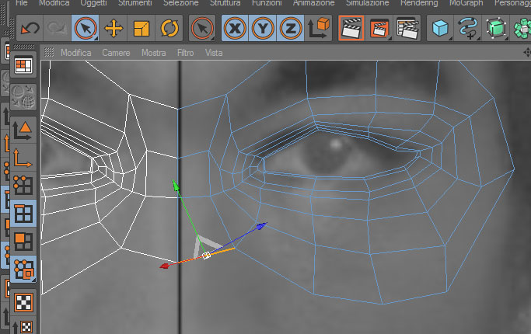Viewport: 531px width, 334px height.
Task: Select the Move tool cross-arrows icon
Action: click(114, 28)
